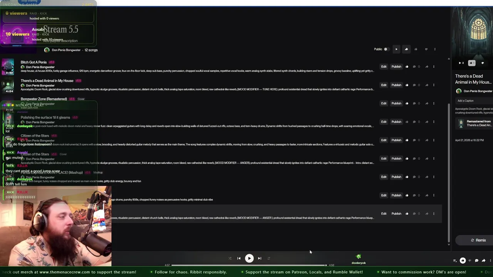
Task: Play the track with the 3:02 thumbnail
Action: tap(8, 67)
